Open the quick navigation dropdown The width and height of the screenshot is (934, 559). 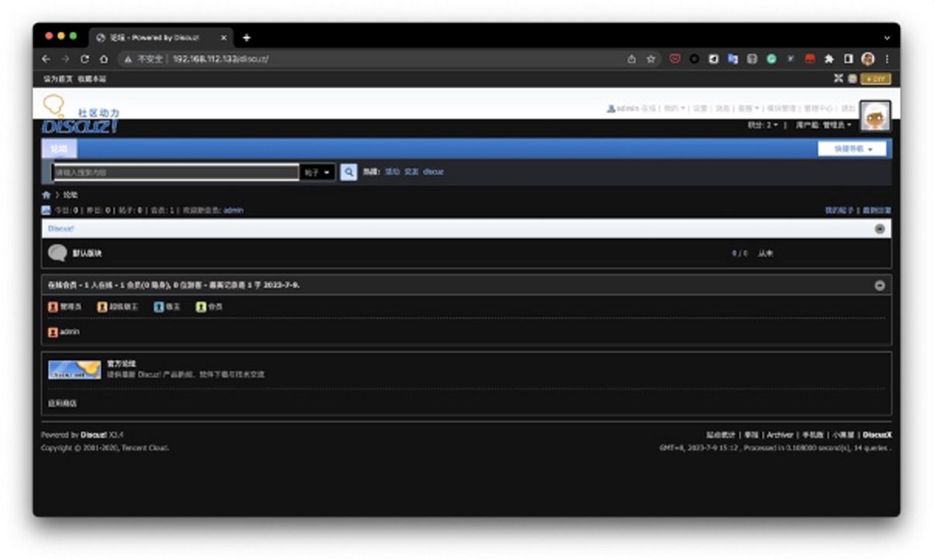coord(852,149)
